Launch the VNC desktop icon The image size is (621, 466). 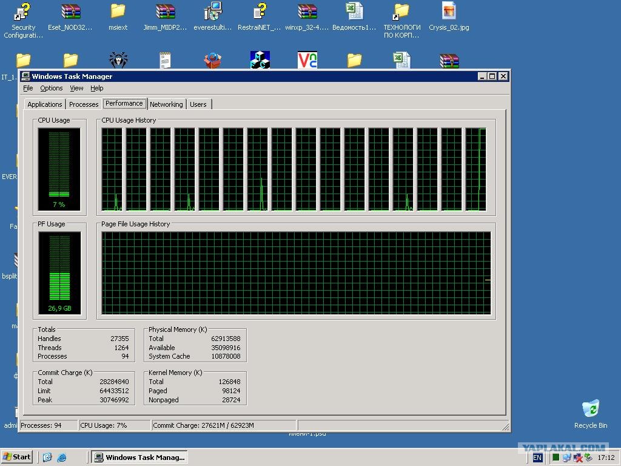(x=307, y=60)
